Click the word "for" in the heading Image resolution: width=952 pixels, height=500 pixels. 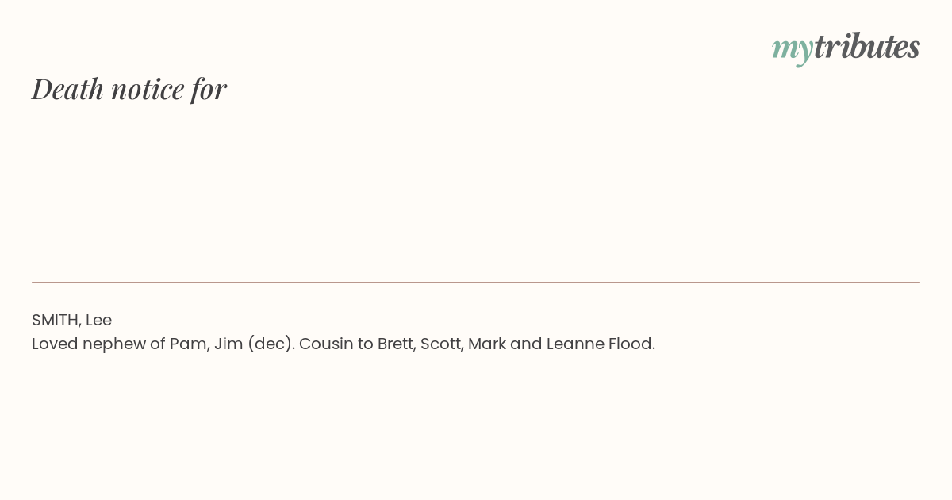click(209, 90)
